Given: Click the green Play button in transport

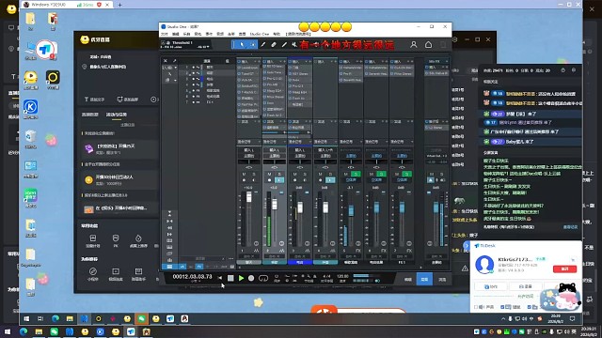Looking at the screenshot, I should pos(241,278).
